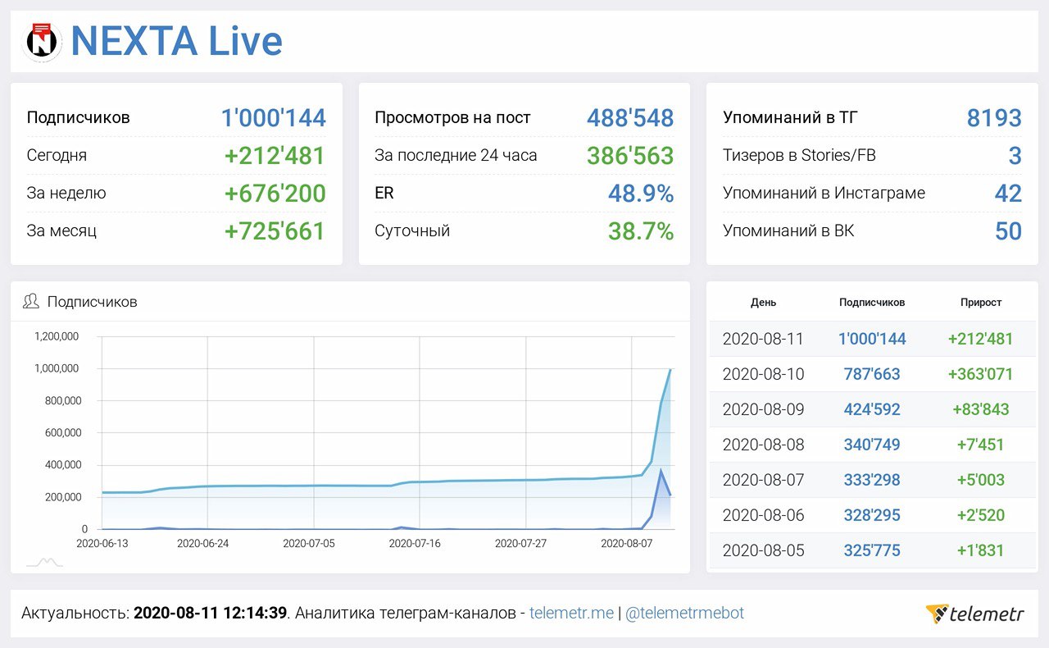Open the telemetr.me link
This screenshot has width=1049, height=648.
coord(571,613)
